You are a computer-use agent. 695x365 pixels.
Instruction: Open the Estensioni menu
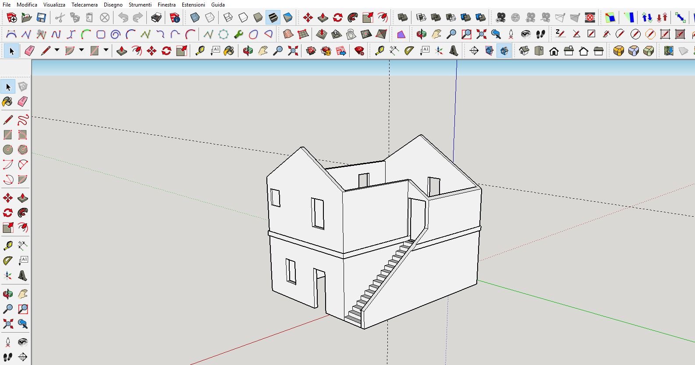point(193,5)
